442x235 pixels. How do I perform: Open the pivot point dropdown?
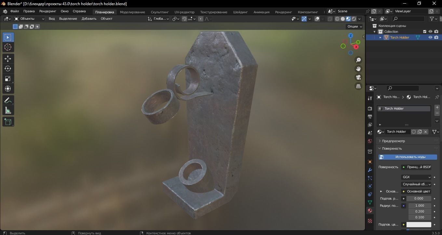[x=176, y=19]
